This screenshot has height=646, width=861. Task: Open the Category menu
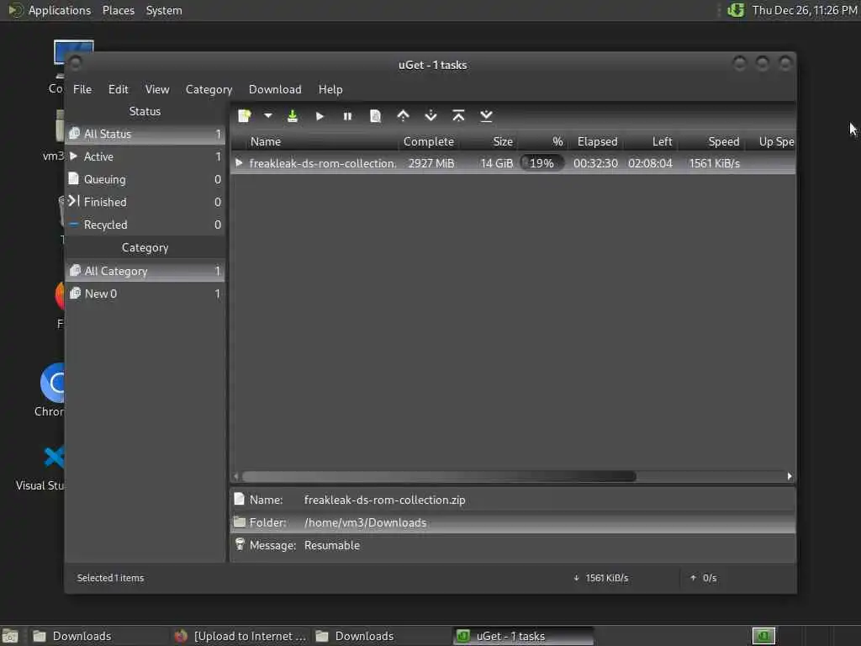coord(209,89)
